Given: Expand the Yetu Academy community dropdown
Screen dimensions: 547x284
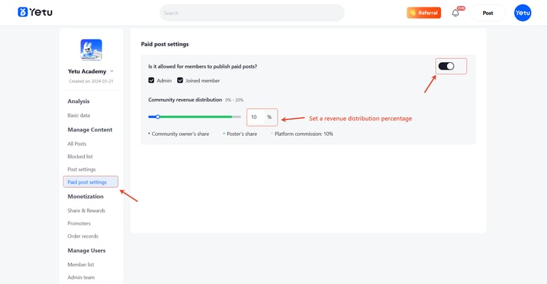Looking at the screenshot, I should tap(112, 71).
